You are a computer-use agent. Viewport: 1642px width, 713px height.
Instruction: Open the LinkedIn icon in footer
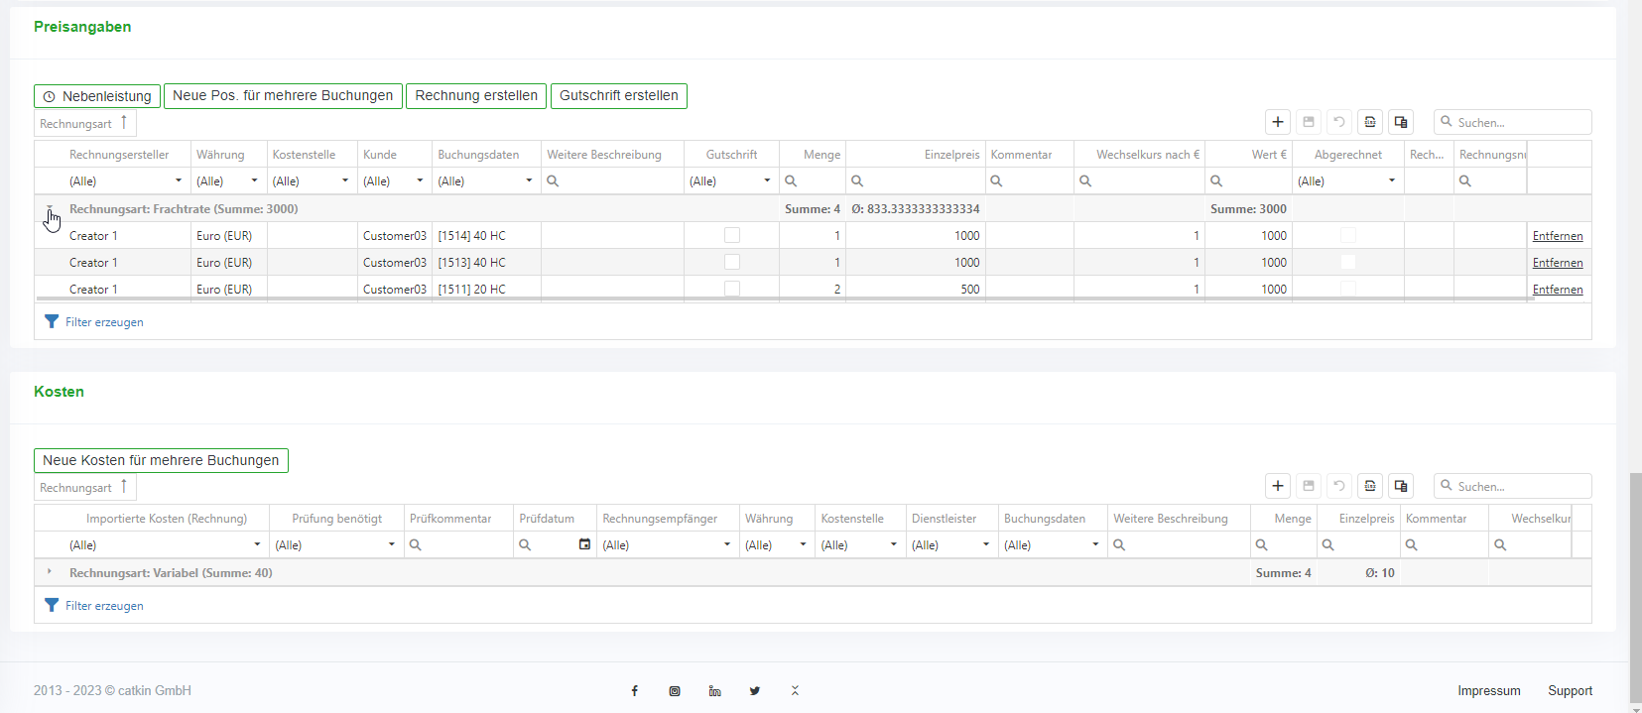pyautogui.click(x=714, y=691)
